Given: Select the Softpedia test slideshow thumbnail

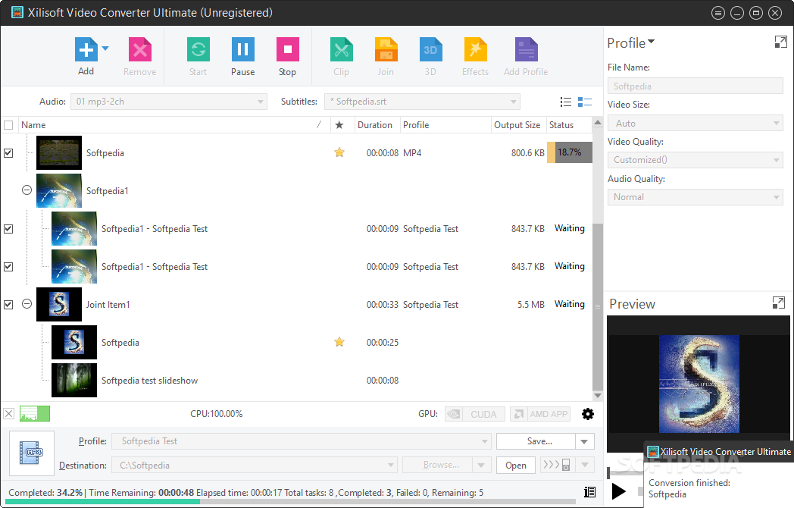Looking at the screenshot, I should [x=74, y=380].
